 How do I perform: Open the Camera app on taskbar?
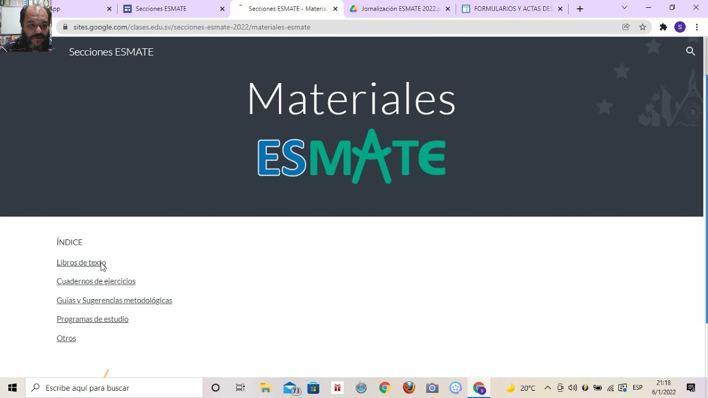coord(432,387)
